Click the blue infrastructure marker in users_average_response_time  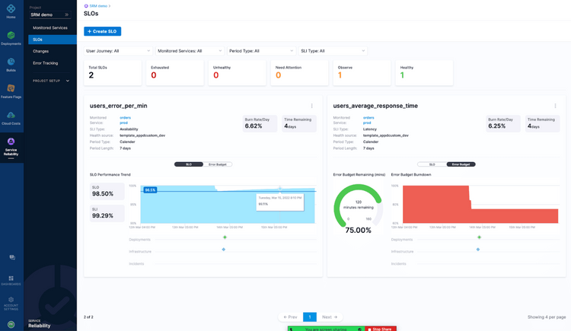tap(478, 250)
